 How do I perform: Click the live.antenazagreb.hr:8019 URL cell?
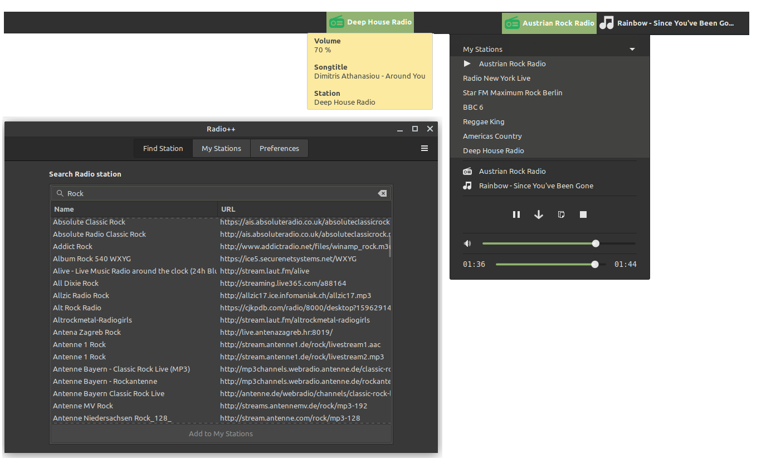(276, 332)
